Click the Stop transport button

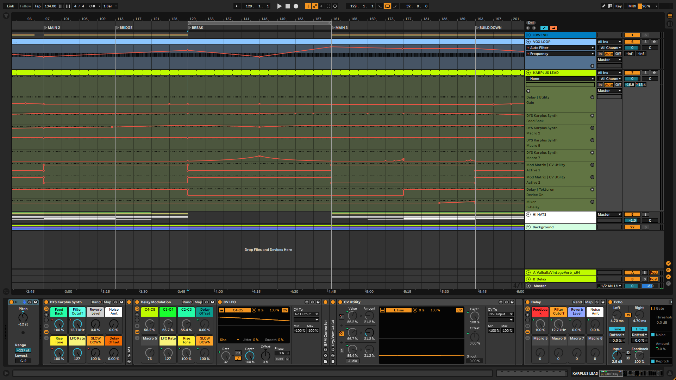pos(288,6)
